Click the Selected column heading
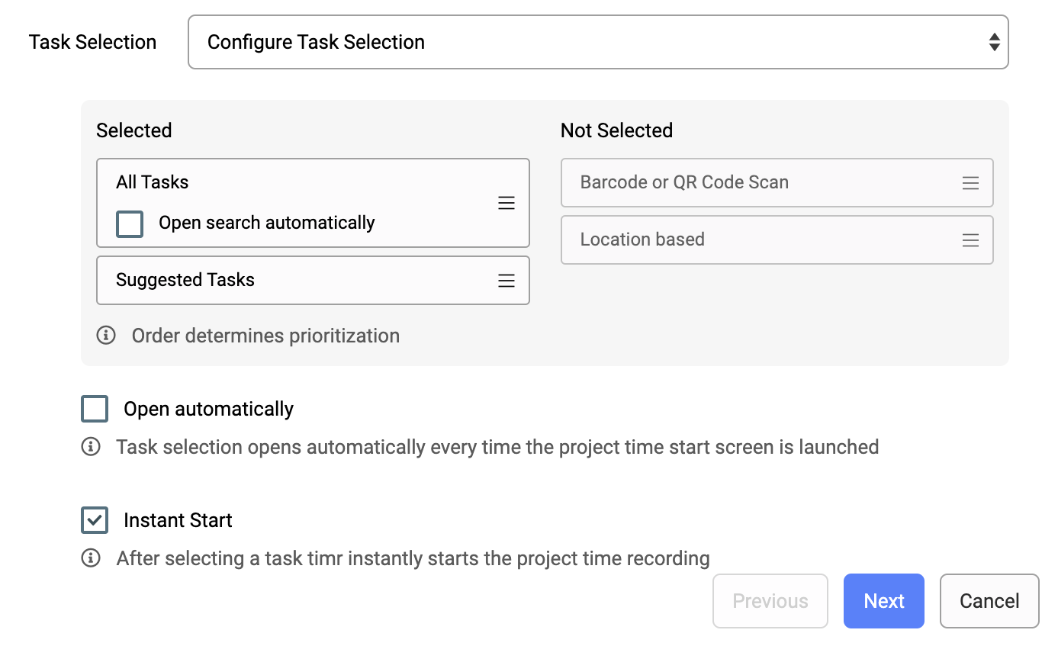The width and height of the screenshot is (1058, 646). coord(134,130)
